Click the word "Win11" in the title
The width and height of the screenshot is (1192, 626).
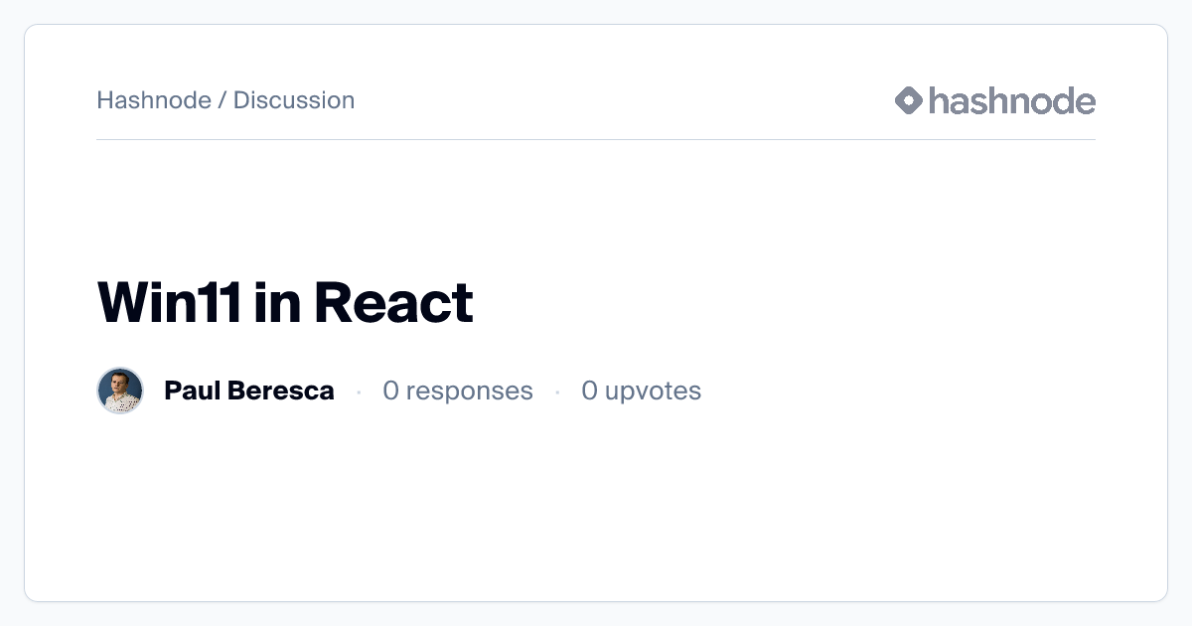tap(167, 303)
